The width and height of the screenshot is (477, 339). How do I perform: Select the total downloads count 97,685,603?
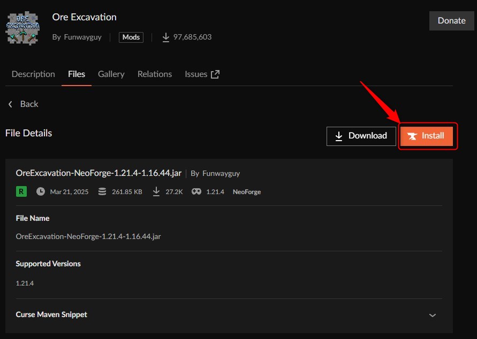point(192,37)
